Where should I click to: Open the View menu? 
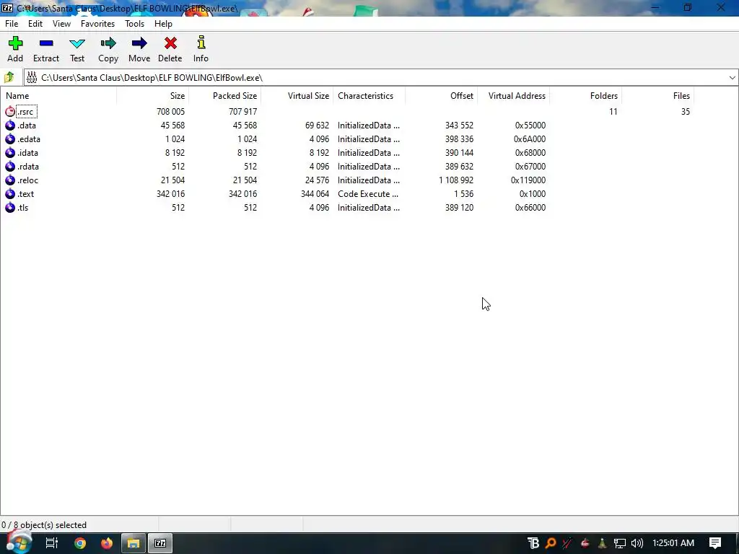(x=61, y=24)
